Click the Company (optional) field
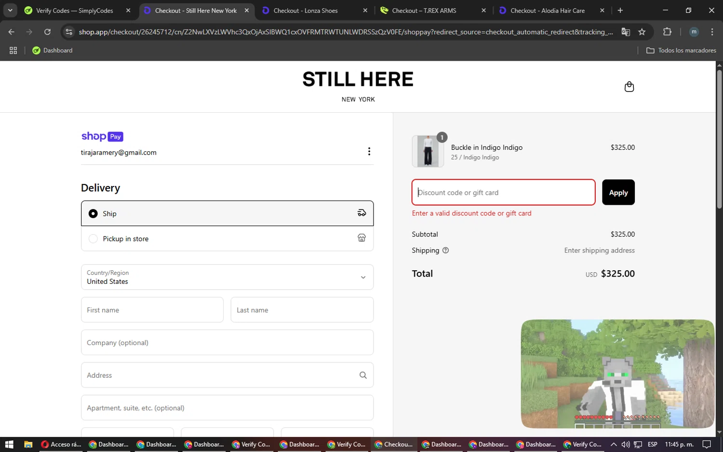 point(227,343)
